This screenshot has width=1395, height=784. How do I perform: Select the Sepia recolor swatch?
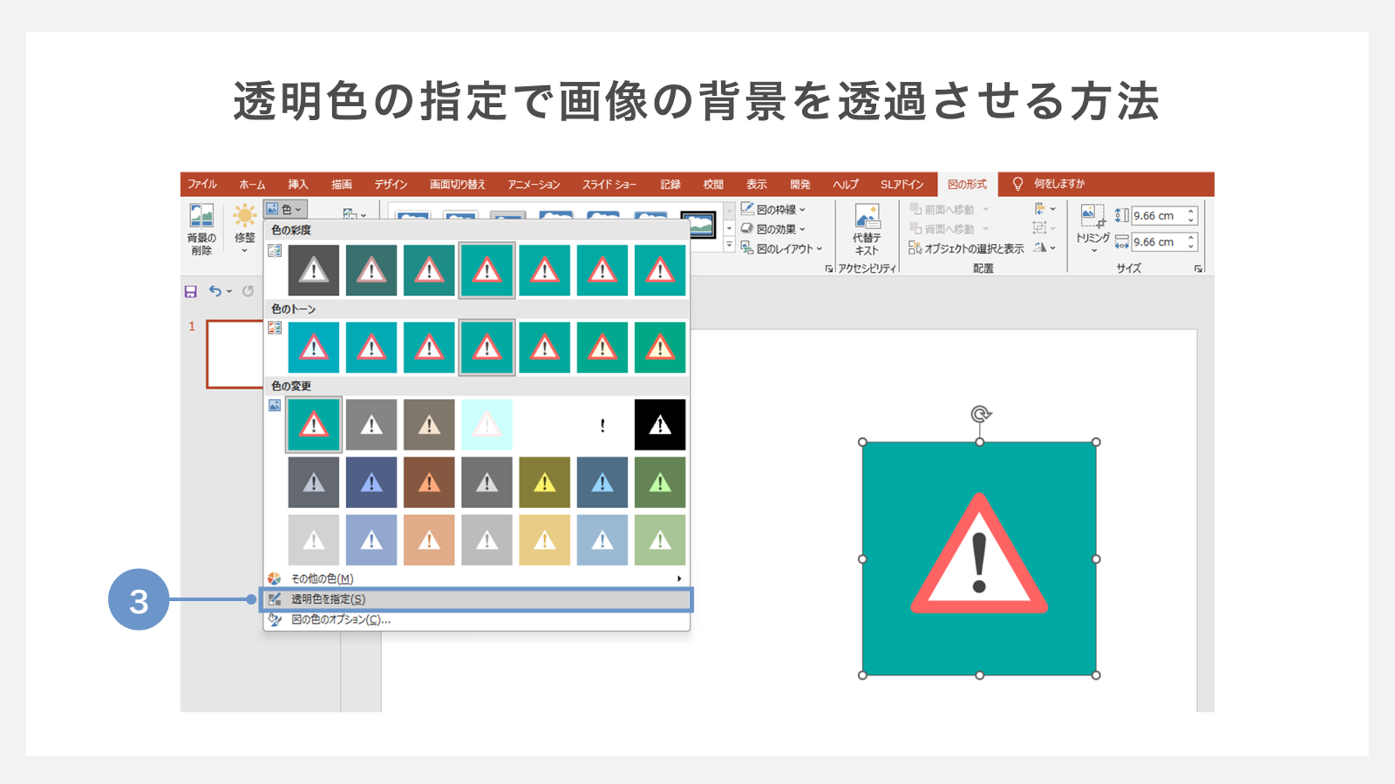click(429, 425)
